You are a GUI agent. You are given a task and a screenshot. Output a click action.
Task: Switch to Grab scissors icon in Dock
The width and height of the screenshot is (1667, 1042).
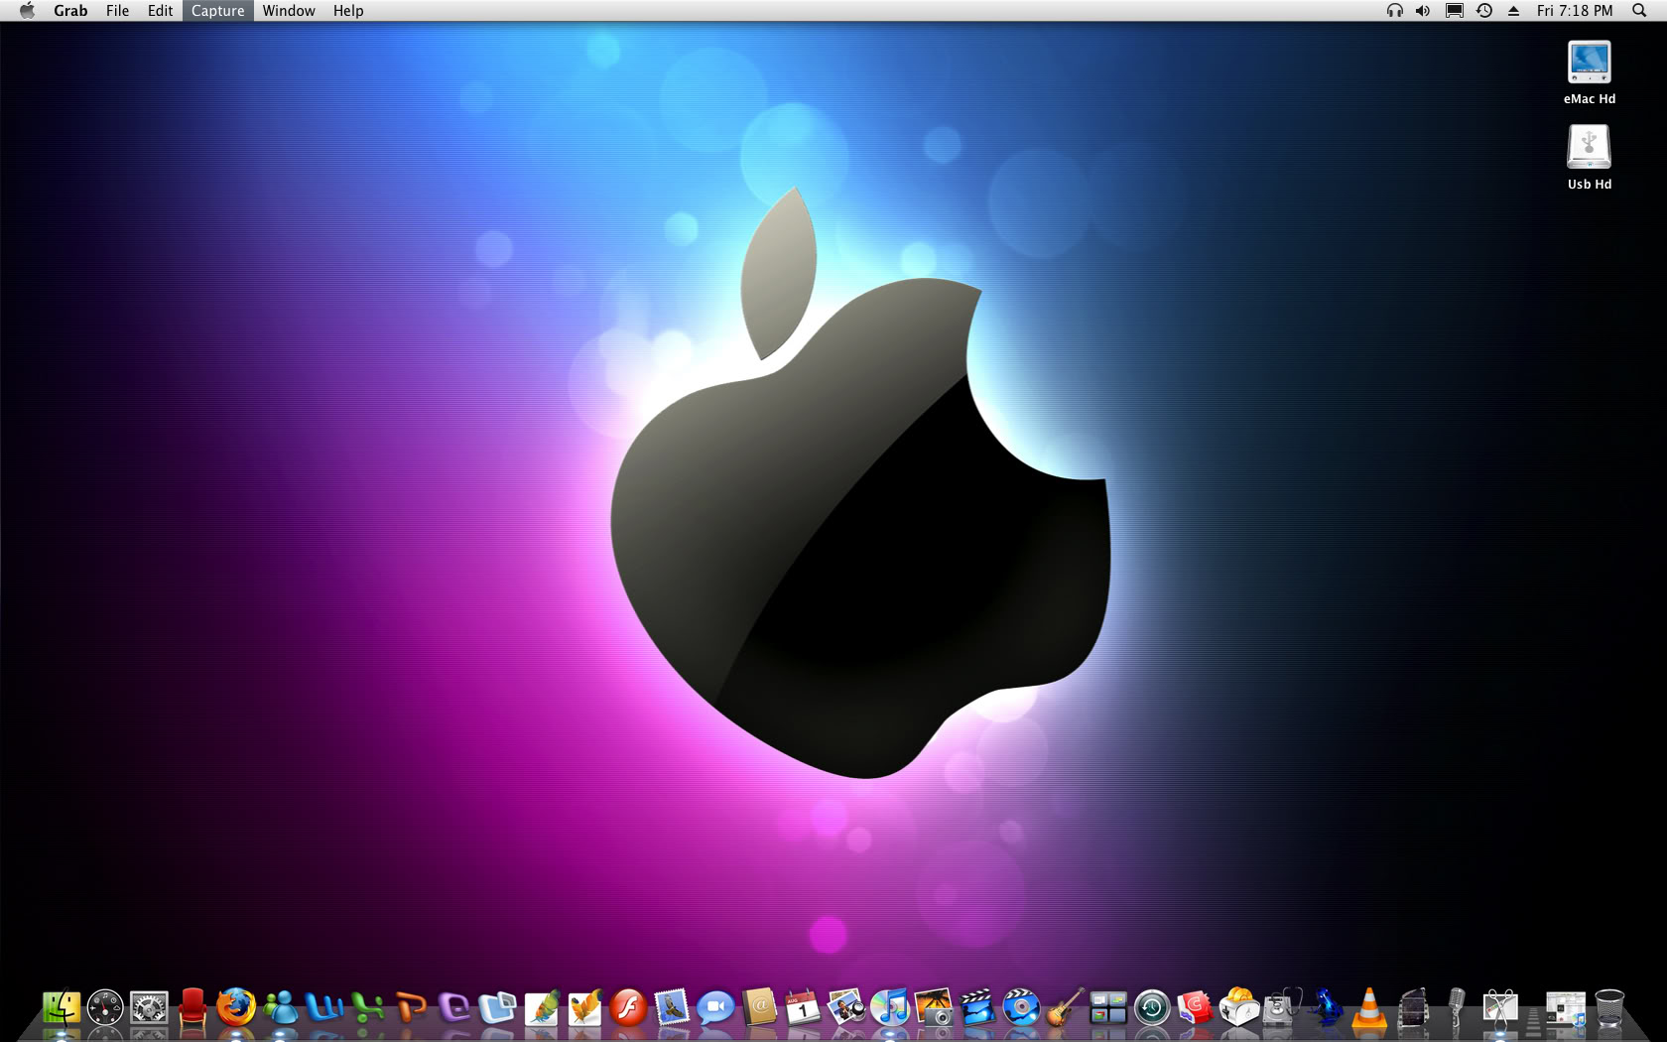[1500, 1008]
